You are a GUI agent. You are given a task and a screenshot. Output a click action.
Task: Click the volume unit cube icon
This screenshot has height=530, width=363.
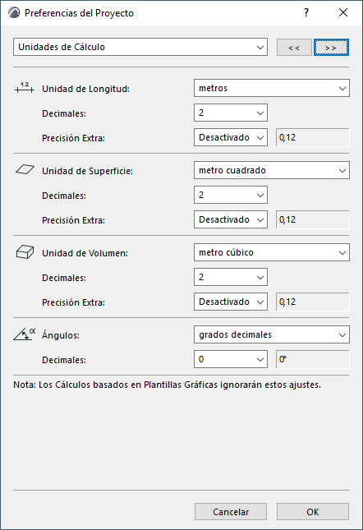(x=25, y=252)
